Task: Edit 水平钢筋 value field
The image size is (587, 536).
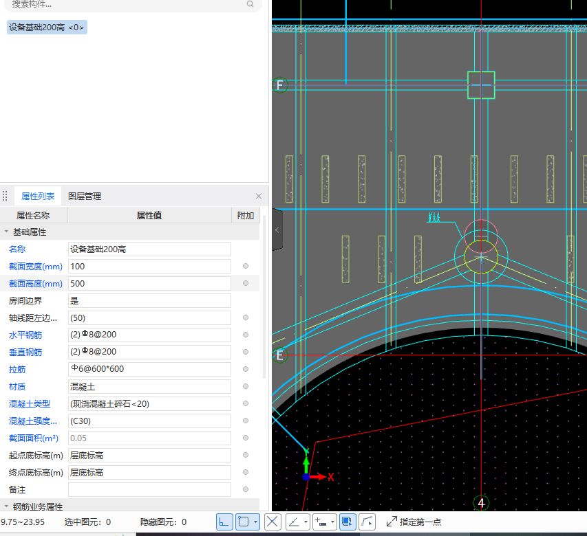Action: [149, 335]
